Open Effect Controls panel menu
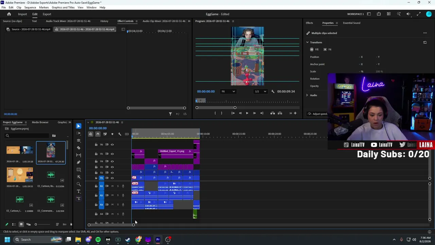Viewport: 435px width, 245px height. pos(136,21)
